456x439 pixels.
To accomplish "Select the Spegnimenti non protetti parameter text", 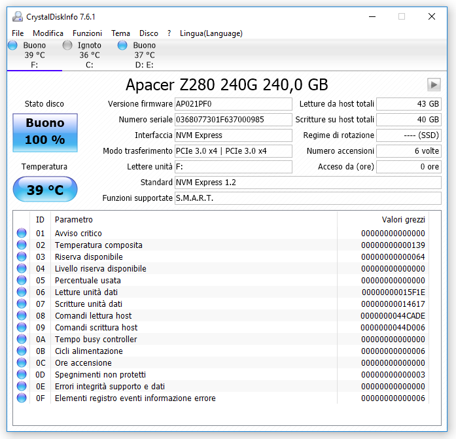I will pos(100,374).
